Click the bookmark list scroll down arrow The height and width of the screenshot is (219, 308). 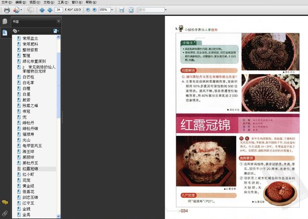(x=59, y=216)
